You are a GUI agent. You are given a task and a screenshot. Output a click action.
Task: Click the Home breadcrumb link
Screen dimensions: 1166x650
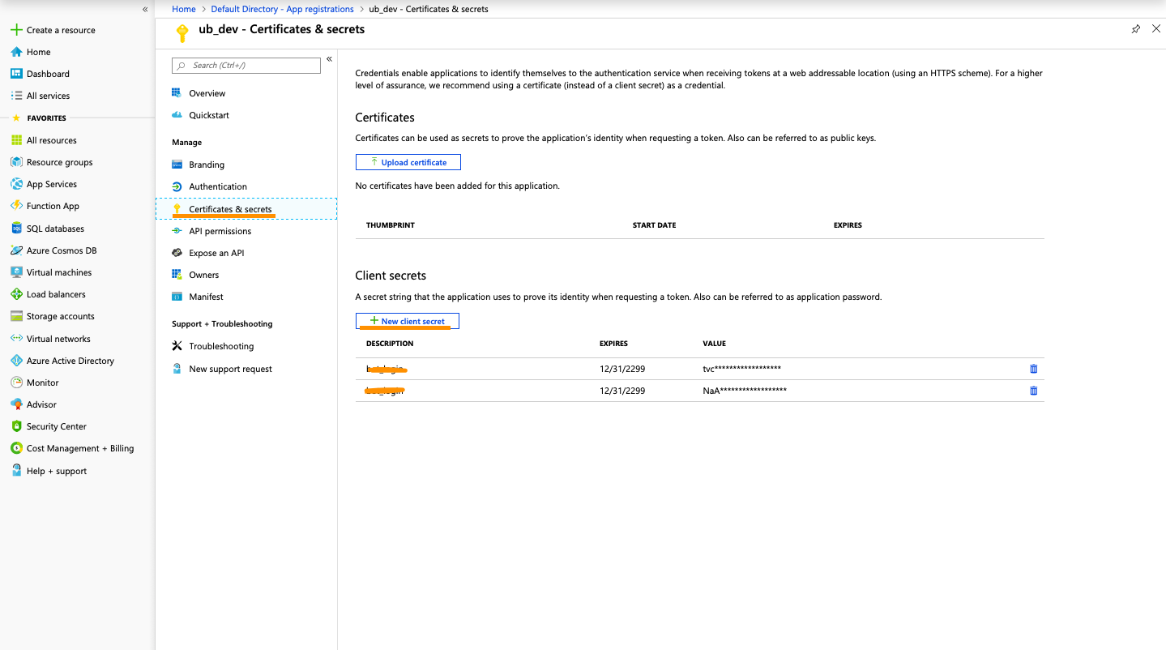[184, 9]
